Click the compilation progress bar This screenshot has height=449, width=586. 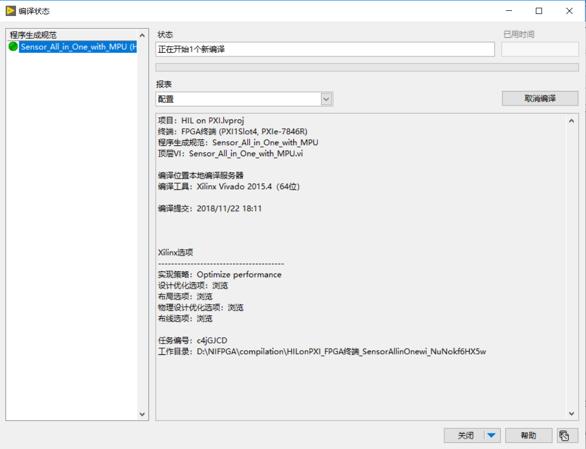point(367,67)
